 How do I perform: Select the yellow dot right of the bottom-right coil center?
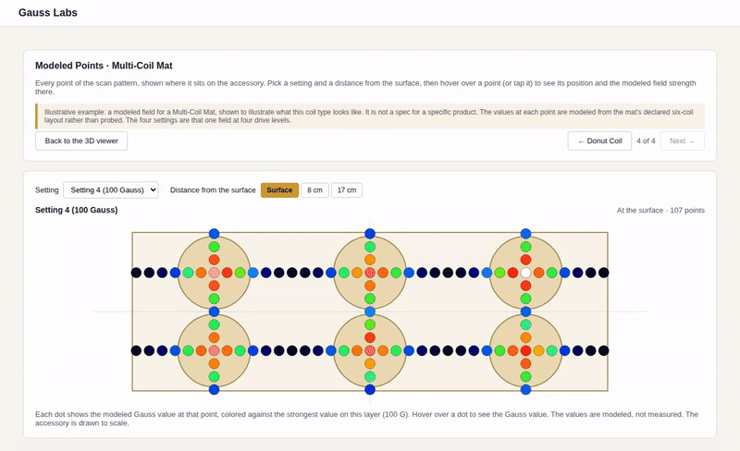pos(539,350)
